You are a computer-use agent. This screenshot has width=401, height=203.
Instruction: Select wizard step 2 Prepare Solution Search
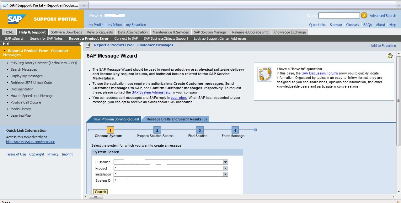[x=157, y=130]
